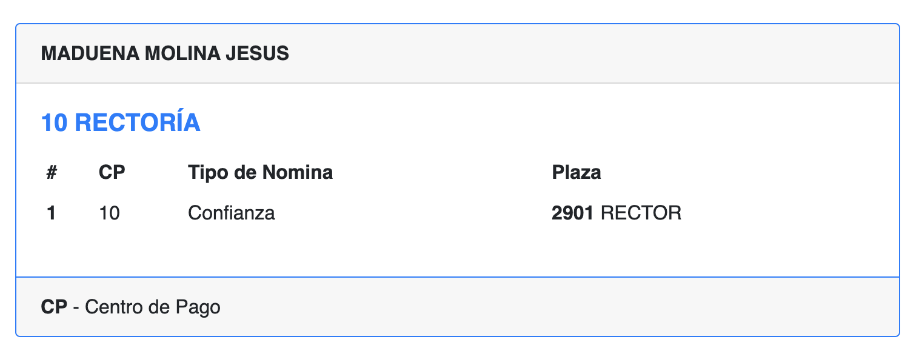
Task: Click the MADUENA MOLINA JESUS card title
Action: coord(165,54)
